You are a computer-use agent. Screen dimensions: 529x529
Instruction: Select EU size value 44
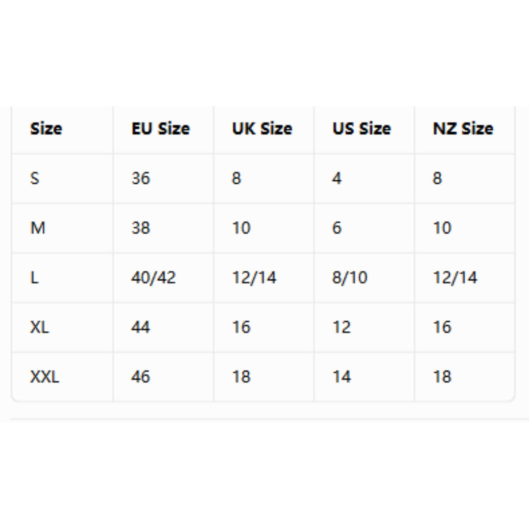[x=141, y=327]
